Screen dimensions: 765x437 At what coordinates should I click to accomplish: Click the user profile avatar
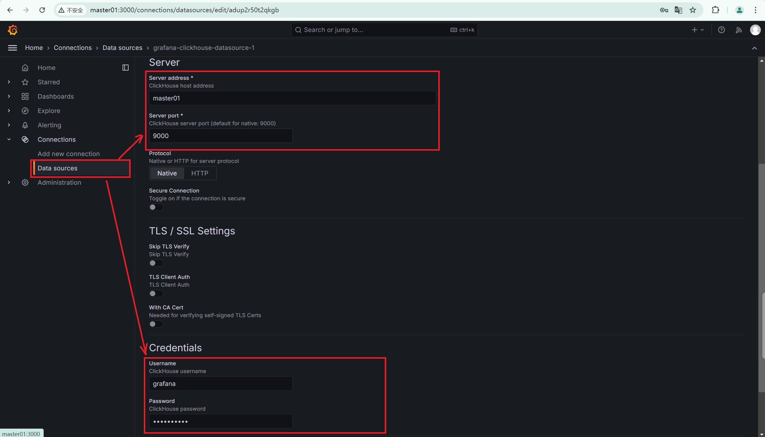[x=755, y=30]
